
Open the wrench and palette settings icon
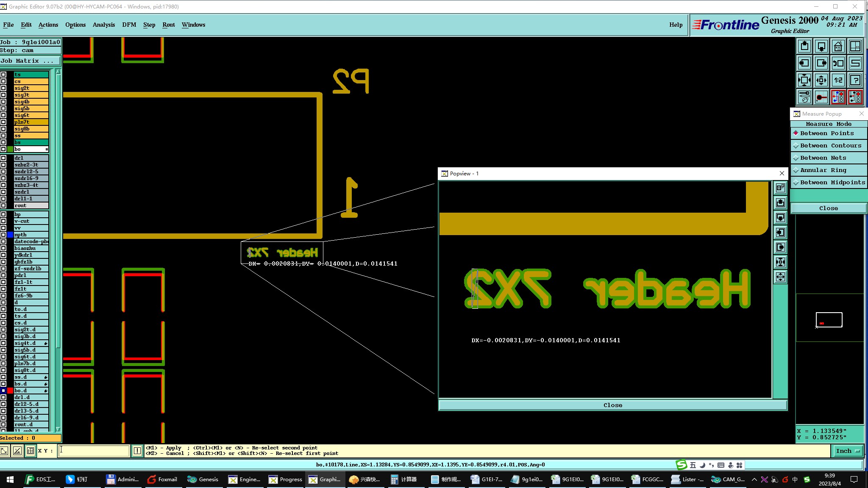[x=804, y=97]
